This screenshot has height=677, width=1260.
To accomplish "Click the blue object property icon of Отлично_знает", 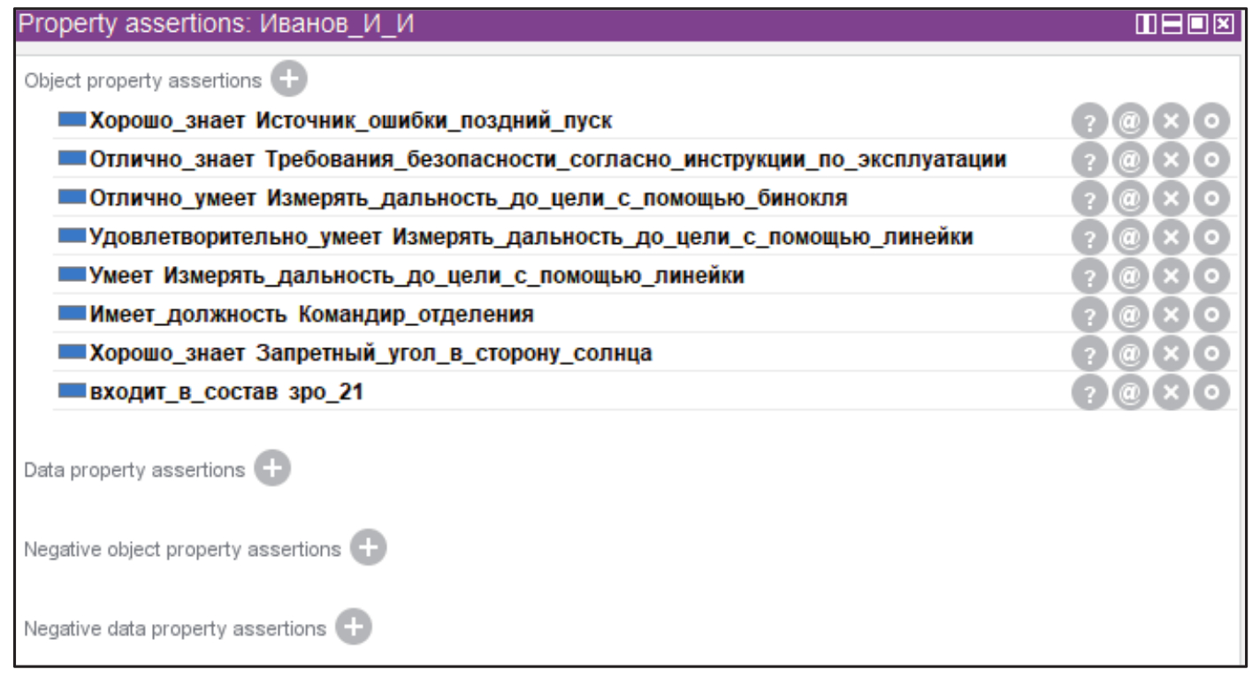I will [72, 159].
